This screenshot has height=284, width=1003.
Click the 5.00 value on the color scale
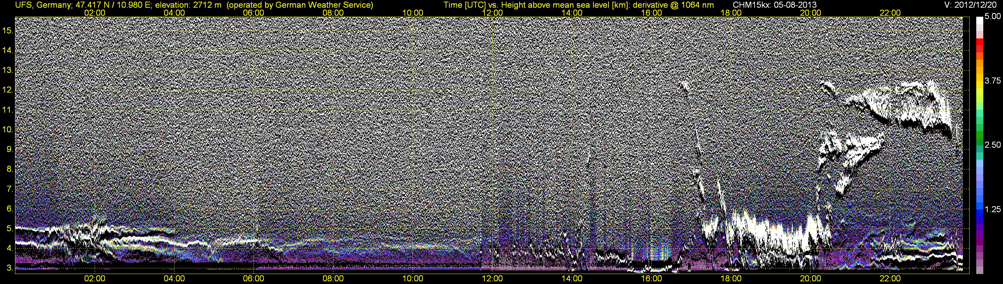[x=993, y=16]
